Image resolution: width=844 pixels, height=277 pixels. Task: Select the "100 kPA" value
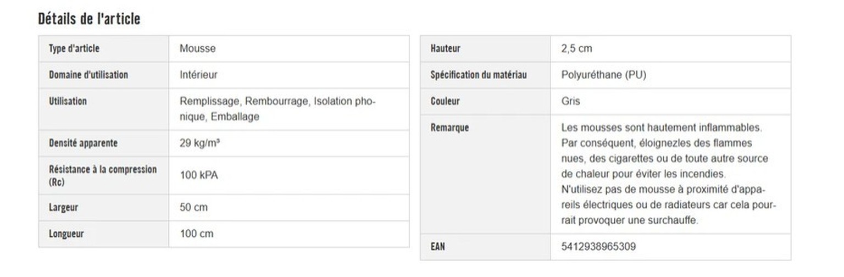click(x=198, y=175)
